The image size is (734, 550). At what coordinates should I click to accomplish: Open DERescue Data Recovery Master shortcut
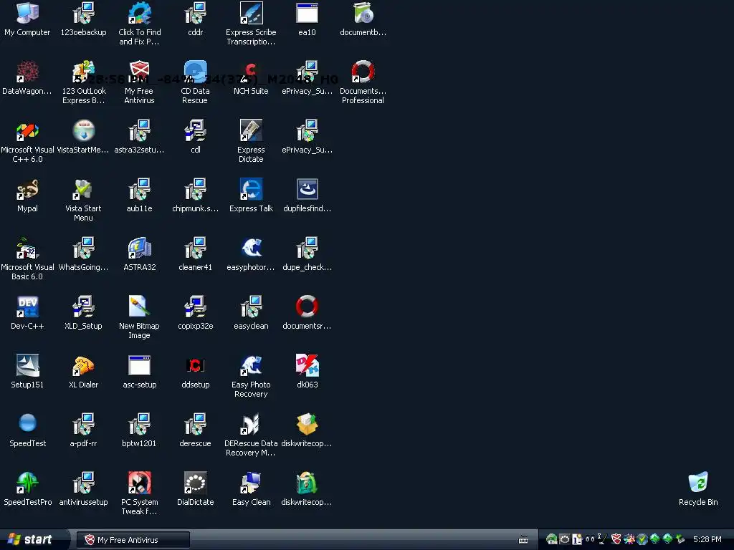point(251,435)
